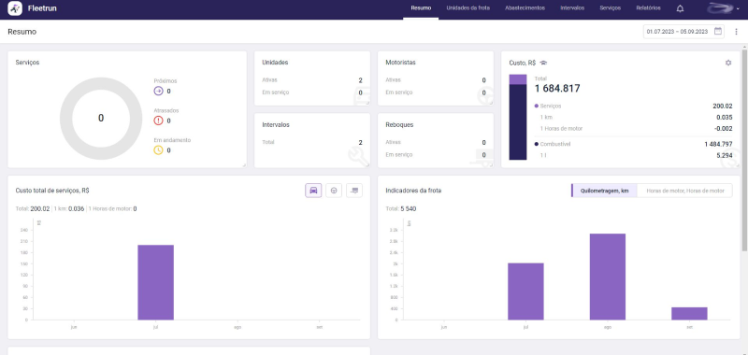Click the jul bar in fleet indicators chart
Image resolution: width=748 pixels, height=355 pixels.
pos(525,291)
